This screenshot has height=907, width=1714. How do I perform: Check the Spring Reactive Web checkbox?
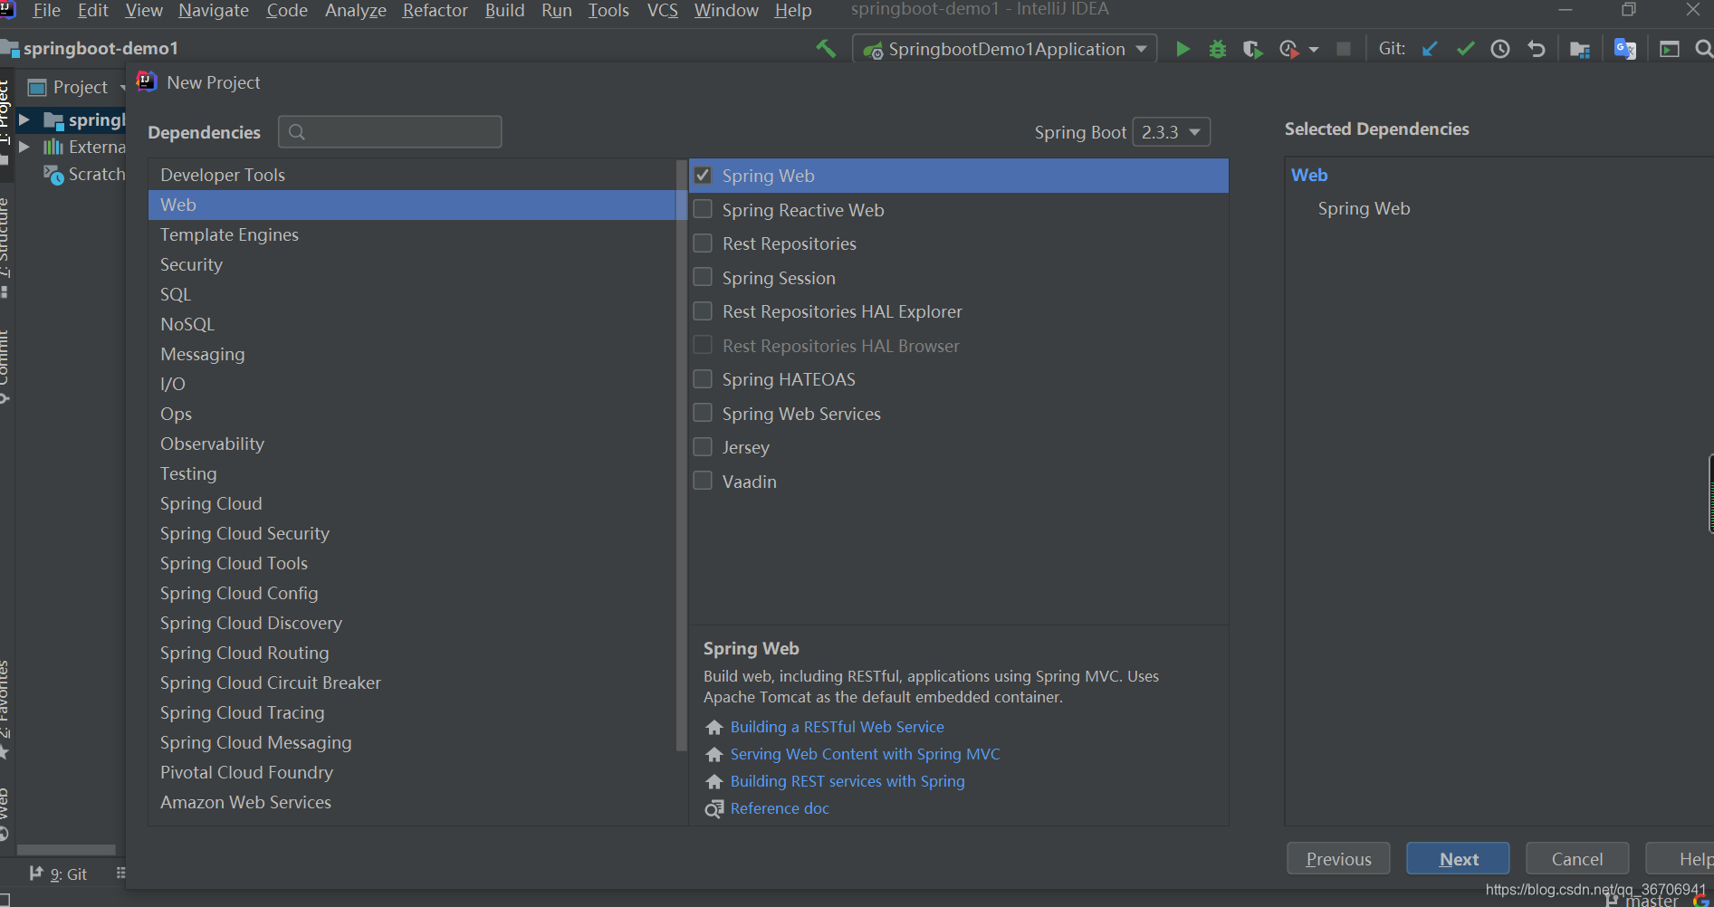(703, 209)
